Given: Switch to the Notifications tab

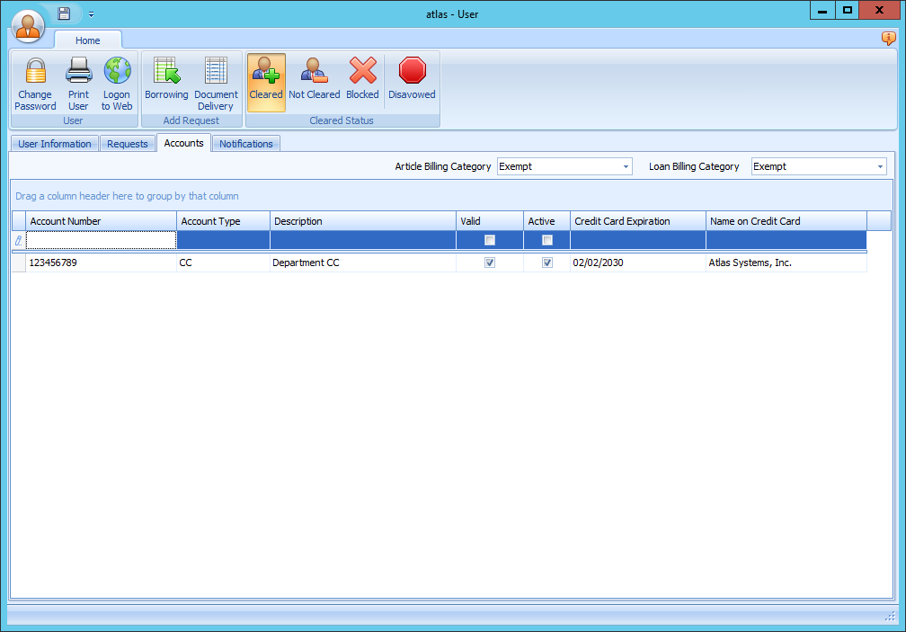Looking at the screenshot, I should point(245,143).
